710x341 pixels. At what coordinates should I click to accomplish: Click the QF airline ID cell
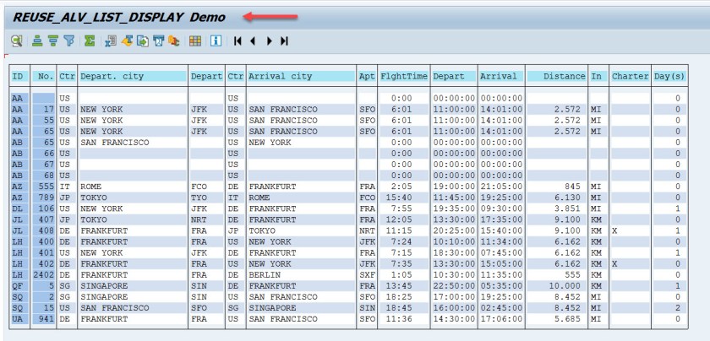[x=18, y=286]
